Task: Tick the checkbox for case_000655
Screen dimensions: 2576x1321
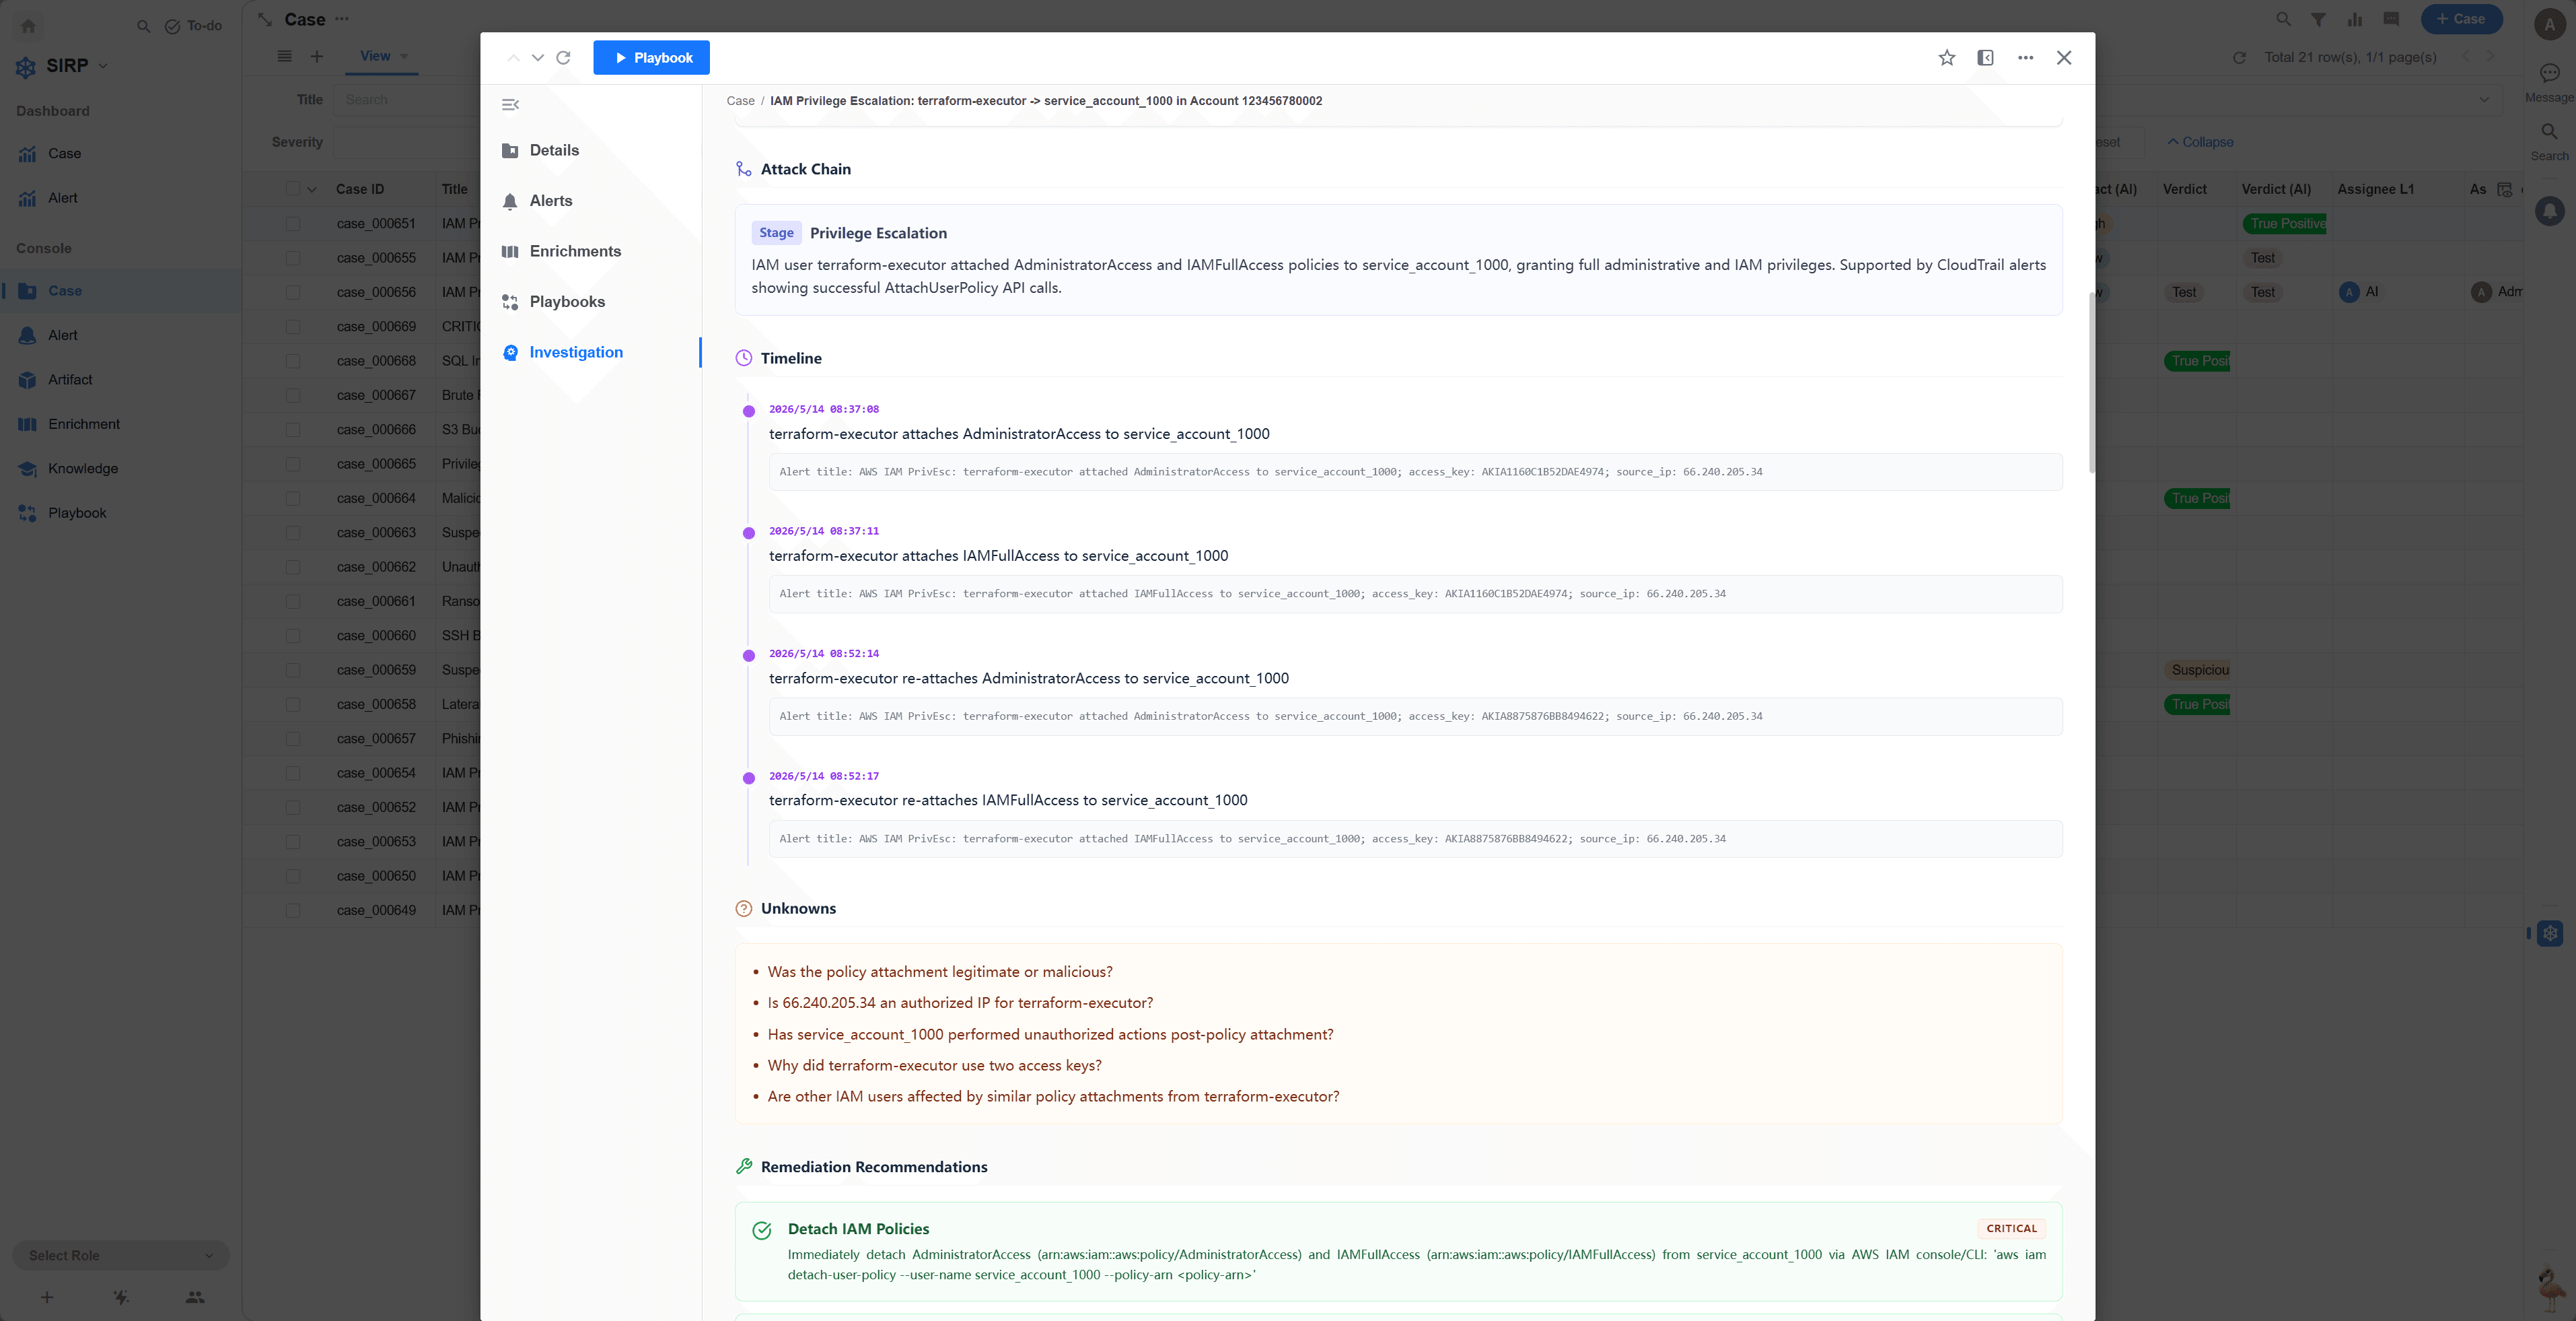Action: 293,258
